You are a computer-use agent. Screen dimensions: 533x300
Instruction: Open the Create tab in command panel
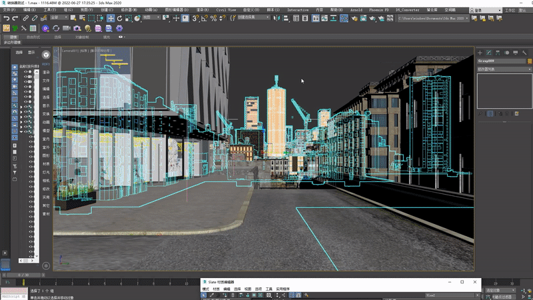(480, 52)
